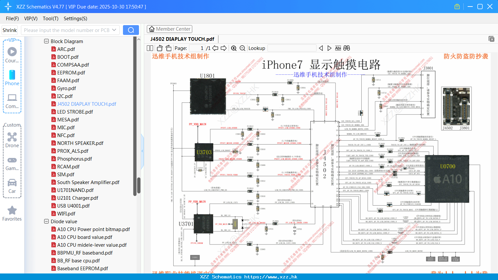498x280 pixels.
Task: Open SIM.pdf in the tree
Action: click(66, 174)
